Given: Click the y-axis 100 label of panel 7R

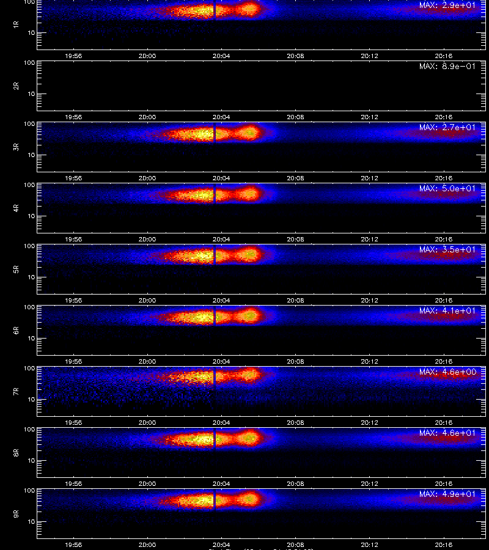Looking at the screenshot, I should [x=29, y=369].
